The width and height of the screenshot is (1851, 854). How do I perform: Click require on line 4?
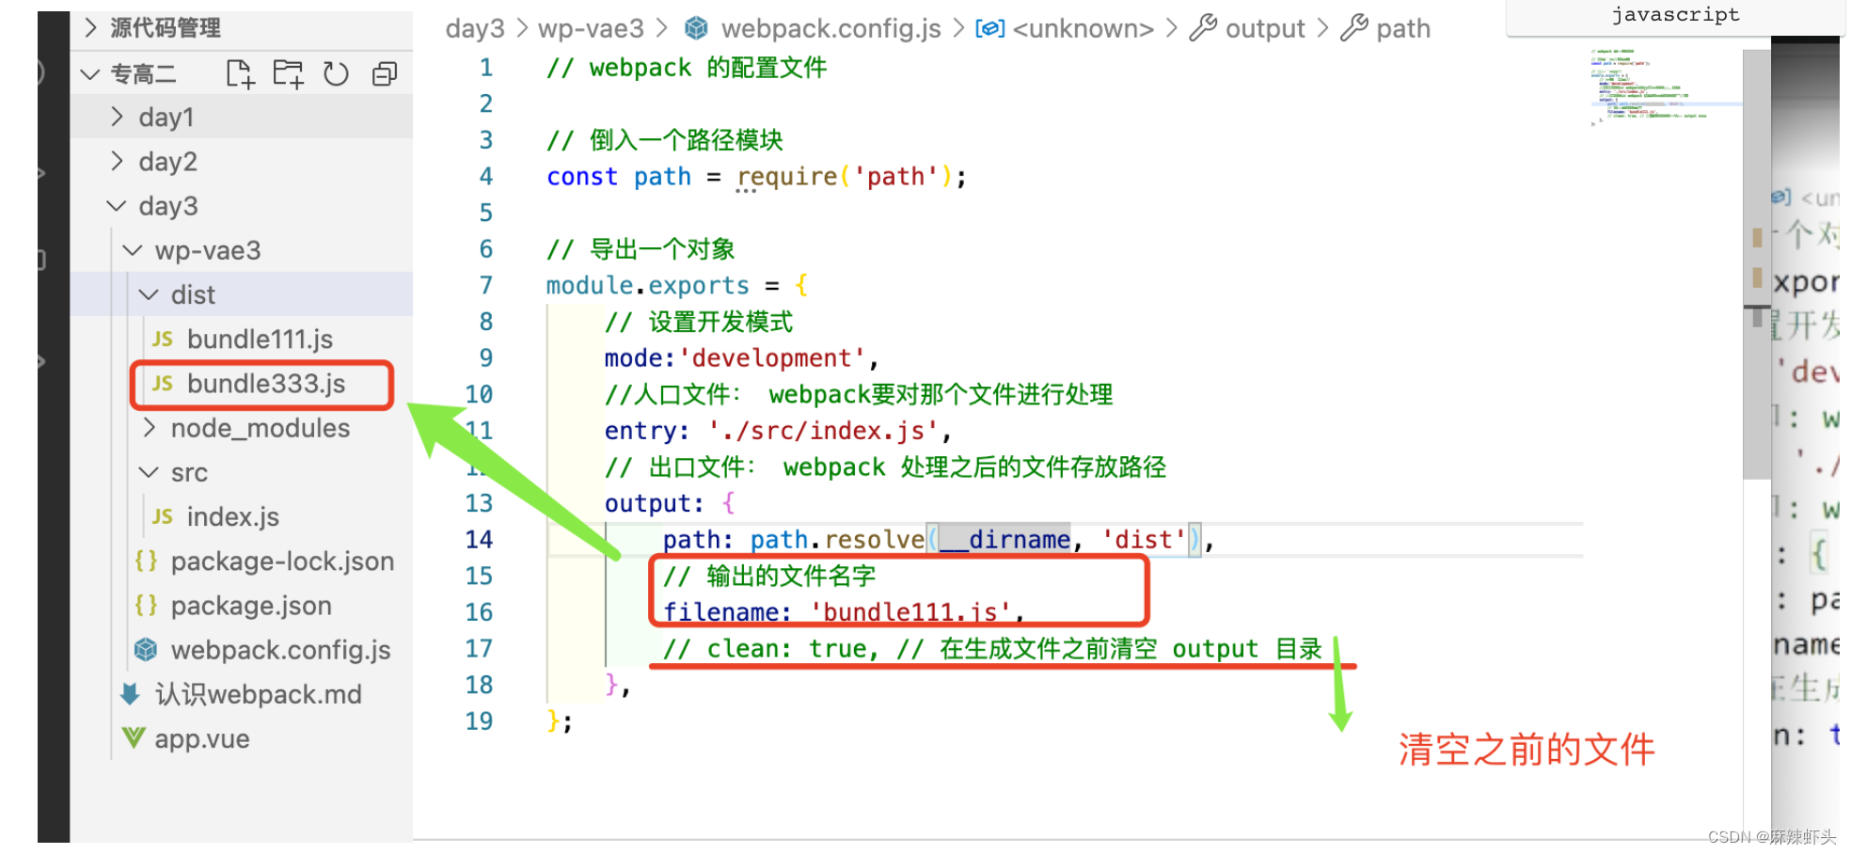(x=787, y=177)
